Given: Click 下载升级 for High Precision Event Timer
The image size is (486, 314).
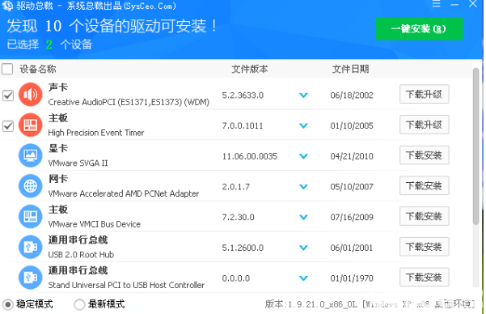Looking at the screenshot, I should pyautogui.click(x=424, y=125).
